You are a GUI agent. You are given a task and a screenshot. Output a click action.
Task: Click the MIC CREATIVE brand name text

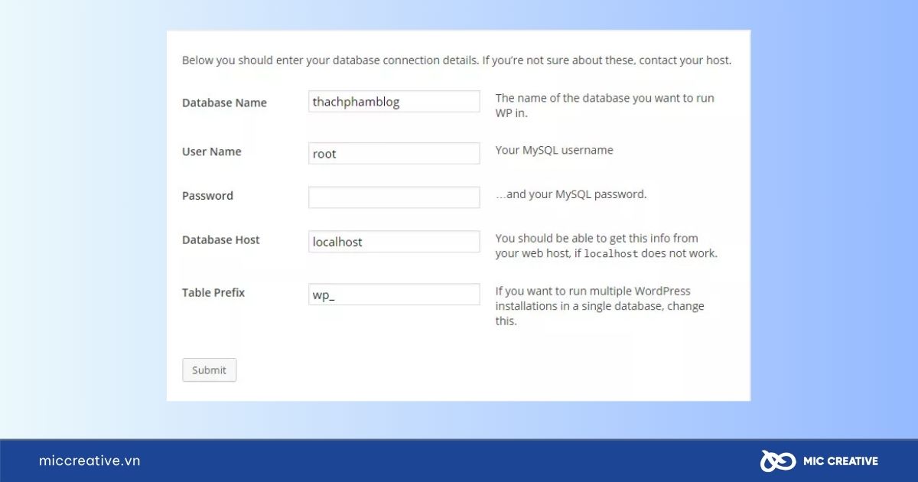pos(841,461)
